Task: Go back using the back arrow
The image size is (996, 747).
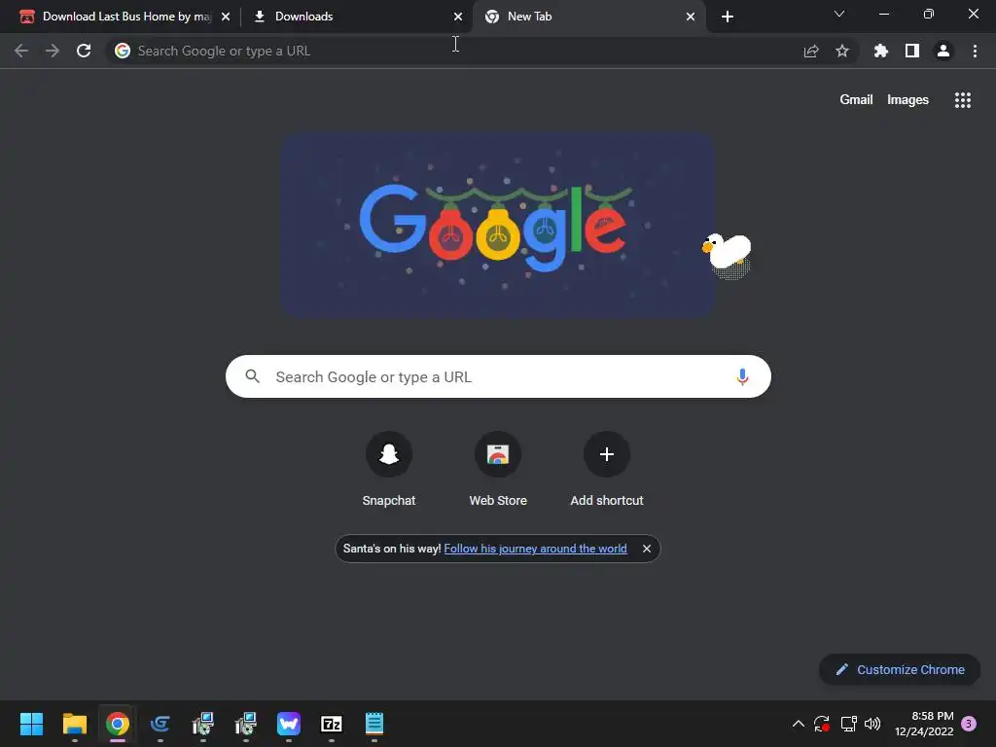Action: coord(21,51)
